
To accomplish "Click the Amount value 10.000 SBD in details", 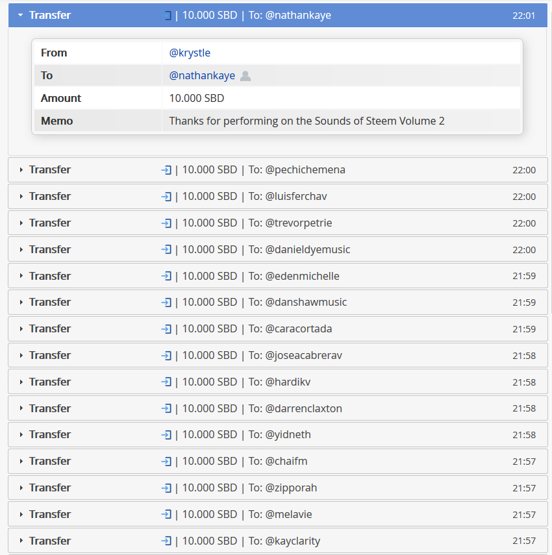I will coord(197,98).
